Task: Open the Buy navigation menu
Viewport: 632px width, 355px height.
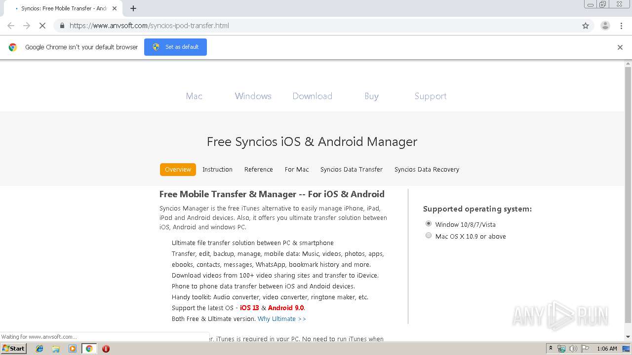Action: (x=371, y=96)
